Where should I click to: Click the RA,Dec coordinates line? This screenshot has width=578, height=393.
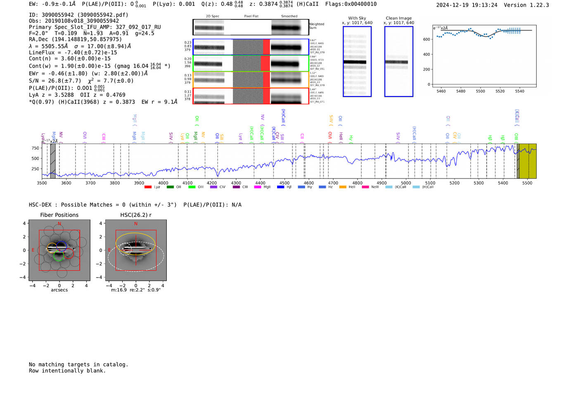coord(75,40)
